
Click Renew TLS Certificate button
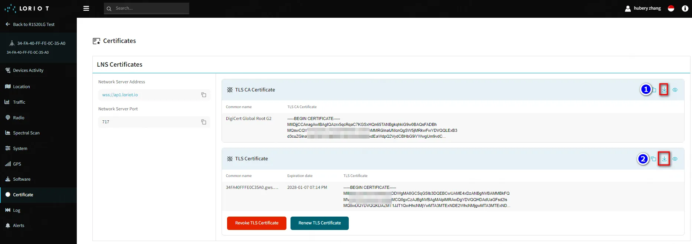tap(319, 223)
